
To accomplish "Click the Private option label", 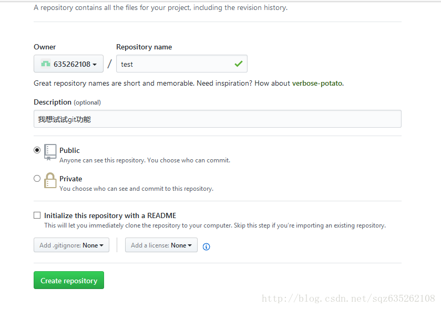I will [70, 179].
